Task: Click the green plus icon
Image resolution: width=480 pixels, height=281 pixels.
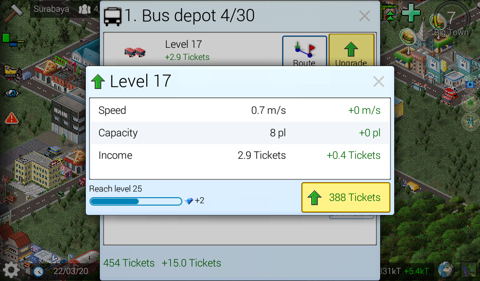Action: 411,13
